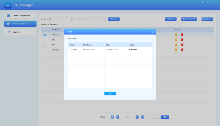Click orange modify IP icon in fourth device row
The image size is (220, 126).
click(x=176, y=50)
